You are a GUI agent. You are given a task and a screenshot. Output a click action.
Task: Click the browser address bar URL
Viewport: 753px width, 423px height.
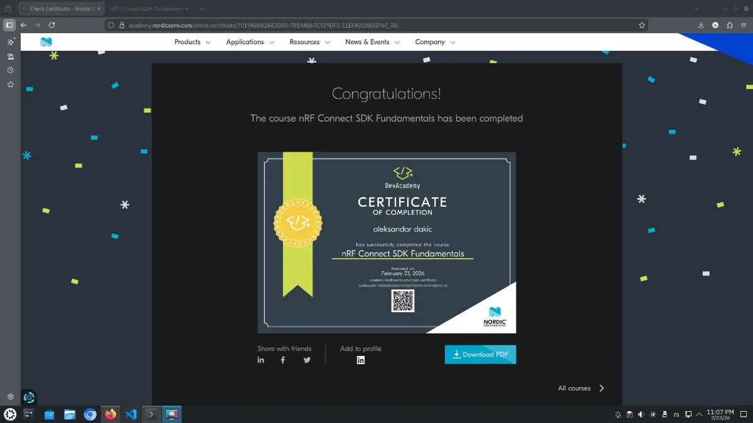pyautogui.click(x=264, y=25)
